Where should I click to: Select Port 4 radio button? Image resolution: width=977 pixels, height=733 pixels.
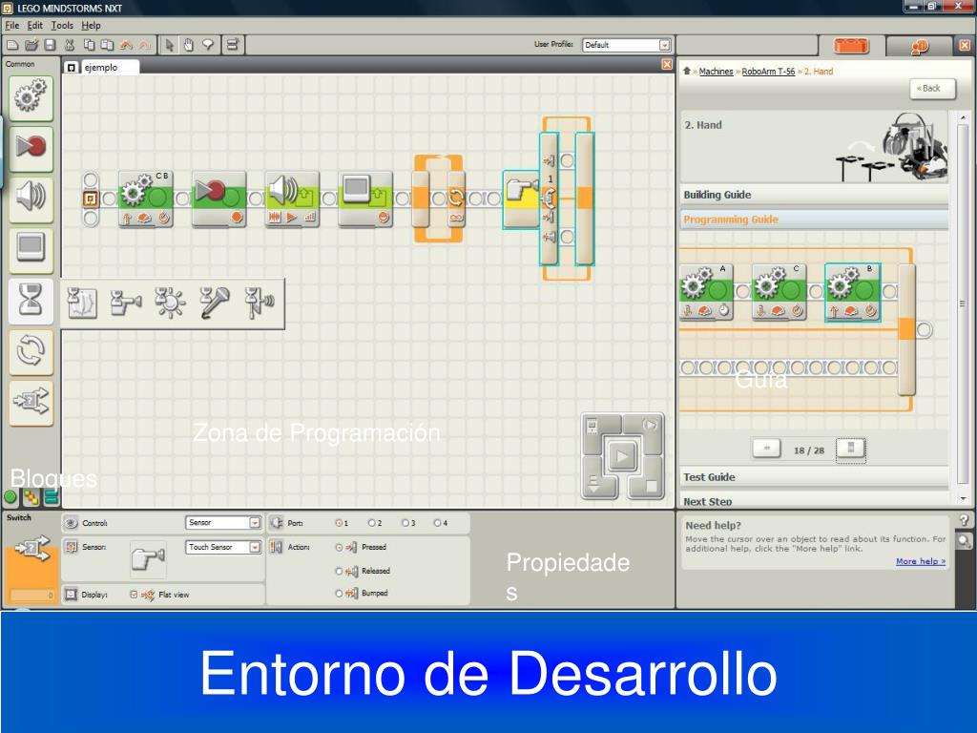click(437, 523)
